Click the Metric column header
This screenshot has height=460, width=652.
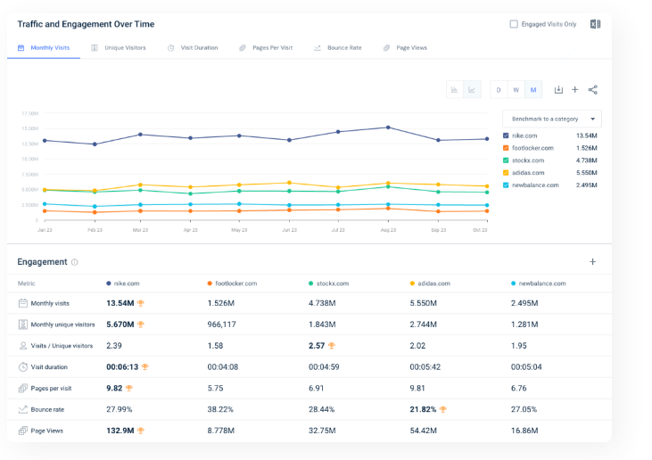click(x=27, y=283)
